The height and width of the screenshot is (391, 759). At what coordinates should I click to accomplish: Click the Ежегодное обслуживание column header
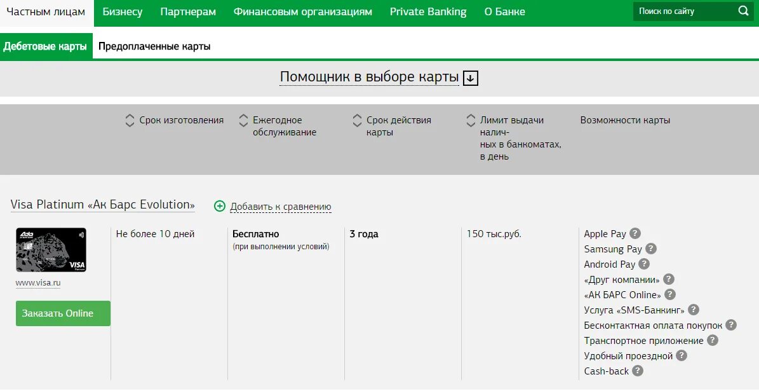[x=284, y=126]
